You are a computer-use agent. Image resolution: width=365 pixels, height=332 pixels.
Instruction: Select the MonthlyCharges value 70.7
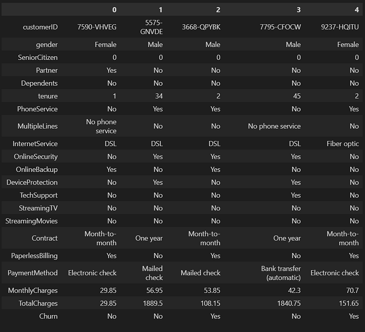[352, 290]
